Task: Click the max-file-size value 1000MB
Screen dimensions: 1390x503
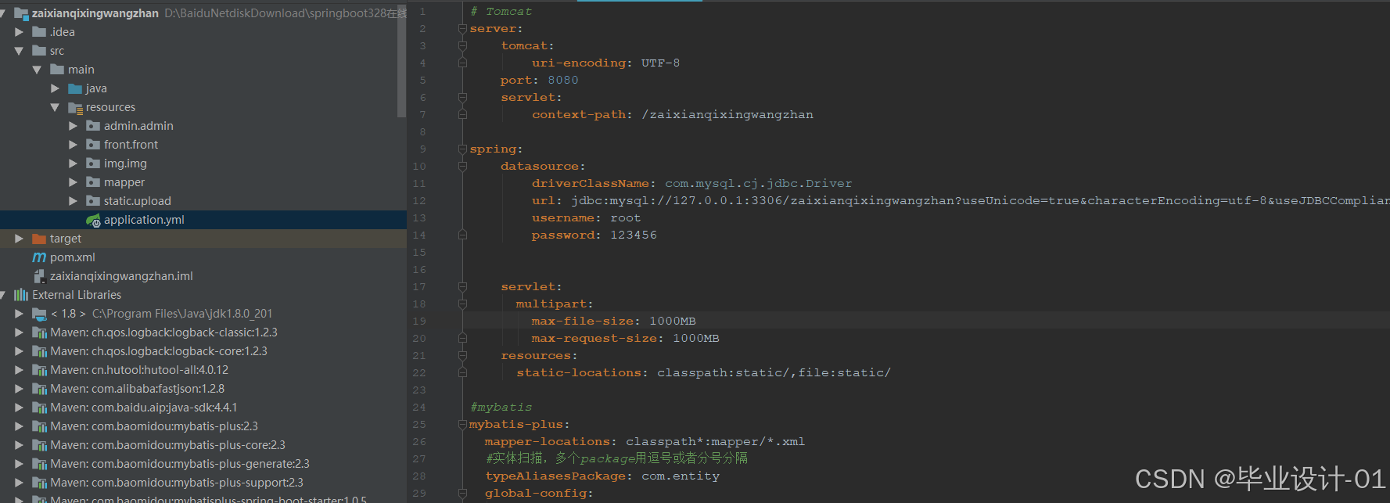Action: (673, 322)
